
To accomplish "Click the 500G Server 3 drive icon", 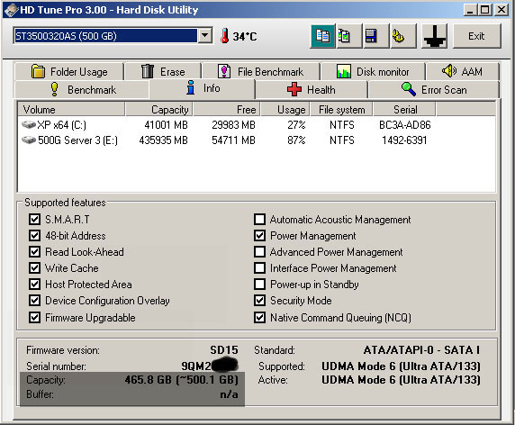I will pyautogui.click(x=29, y=140).
